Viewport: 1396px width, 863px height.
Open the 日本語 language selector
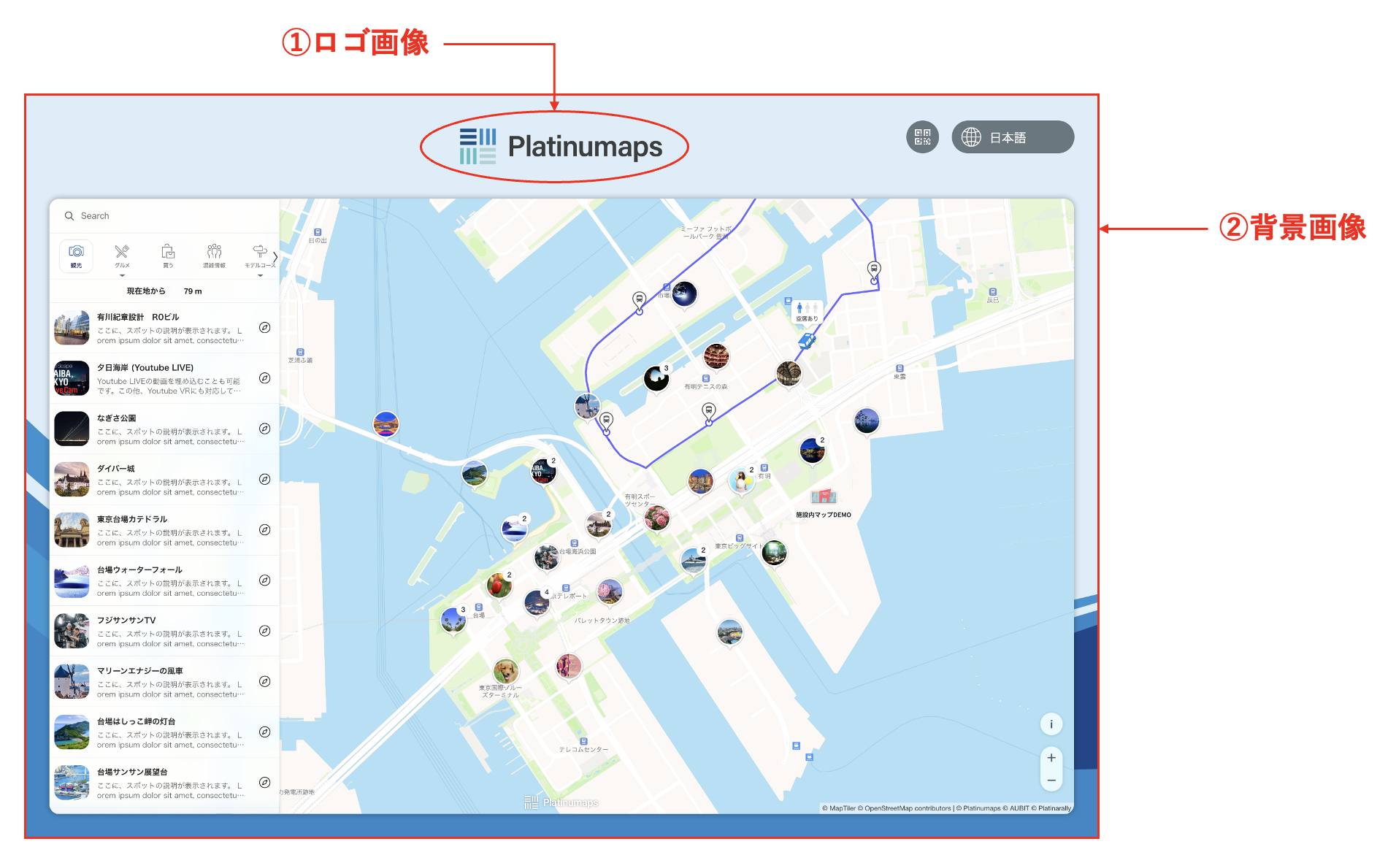1012,137
